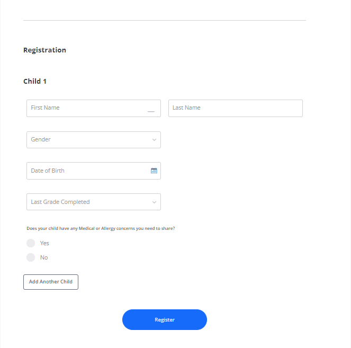Viewport: 351px width, 348px height.
Task: Click the autofill icon inside First Name field
Action: click(x=151, y=111)
